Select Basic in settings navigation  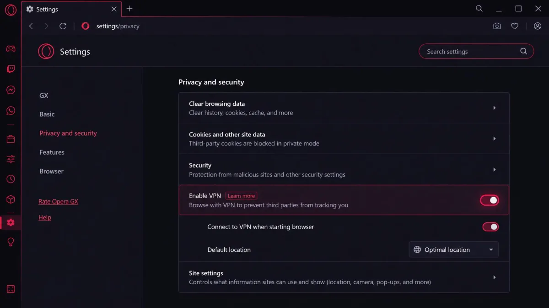[x=47, y=114]
